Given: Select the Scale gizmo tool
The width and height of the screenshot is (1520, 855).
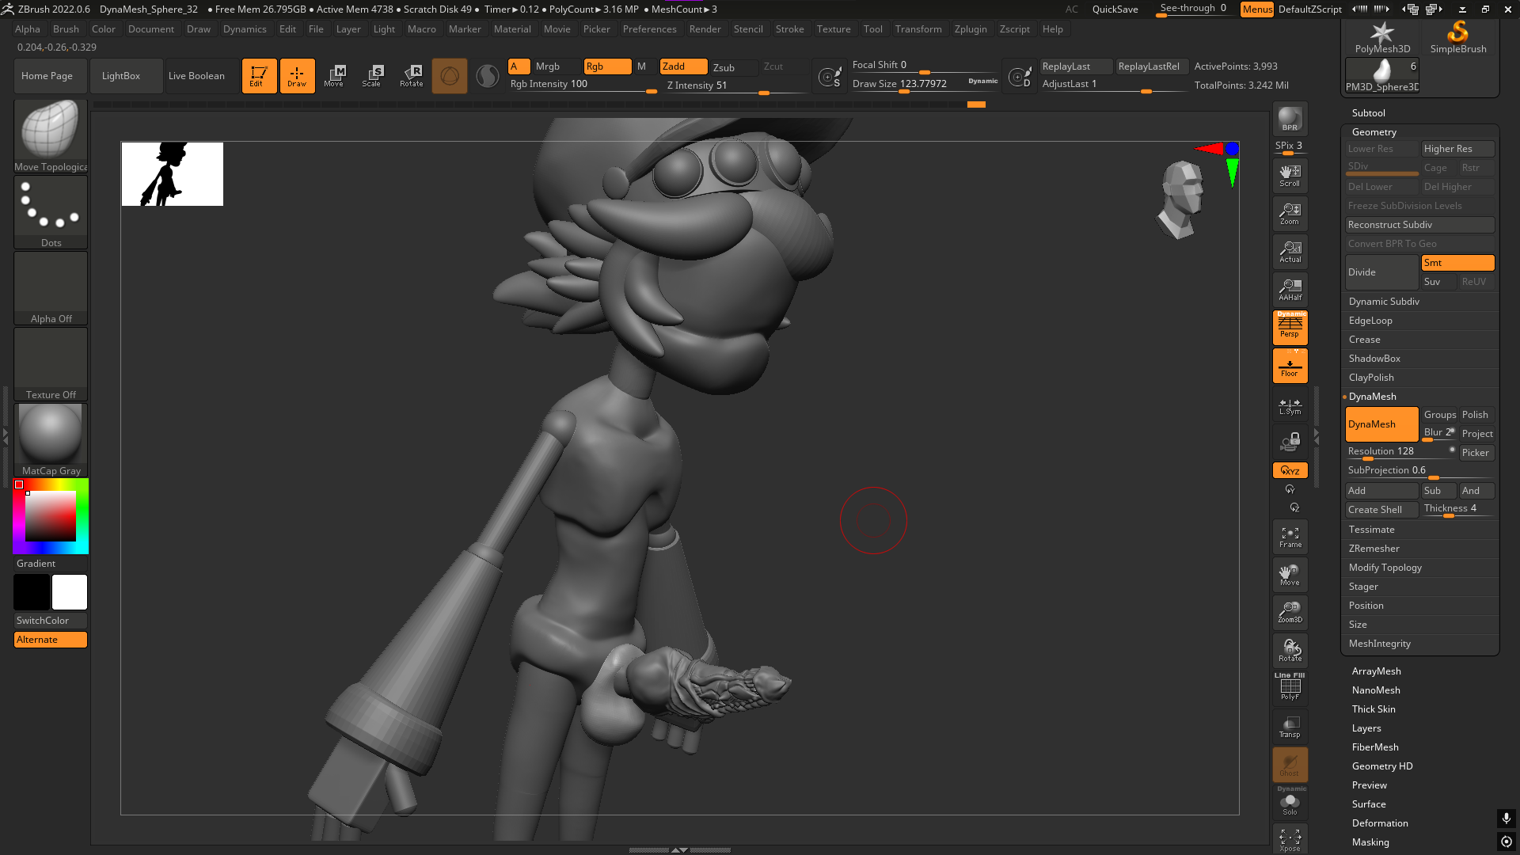Looking at the screenshot, I should [x=372, y=76].
